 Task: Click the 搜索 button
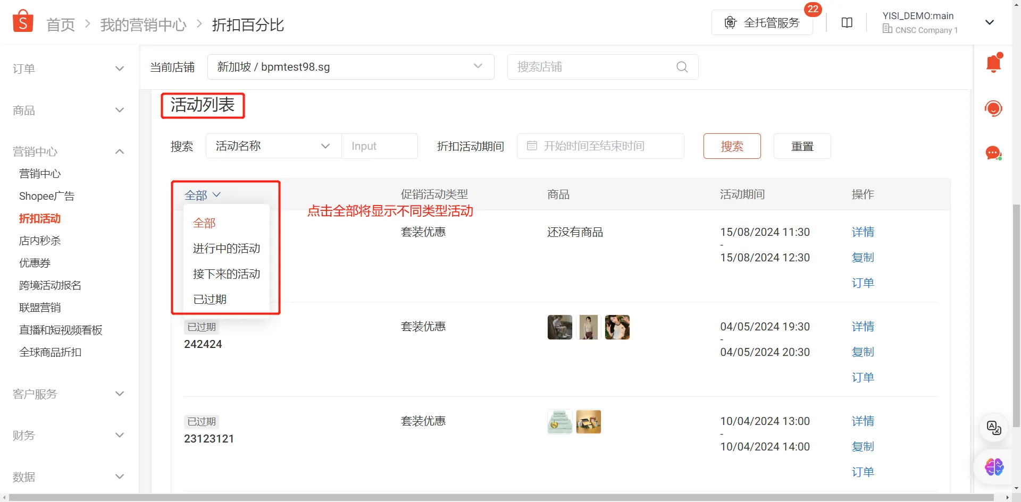pyautogui.click(x=732, y=146)
